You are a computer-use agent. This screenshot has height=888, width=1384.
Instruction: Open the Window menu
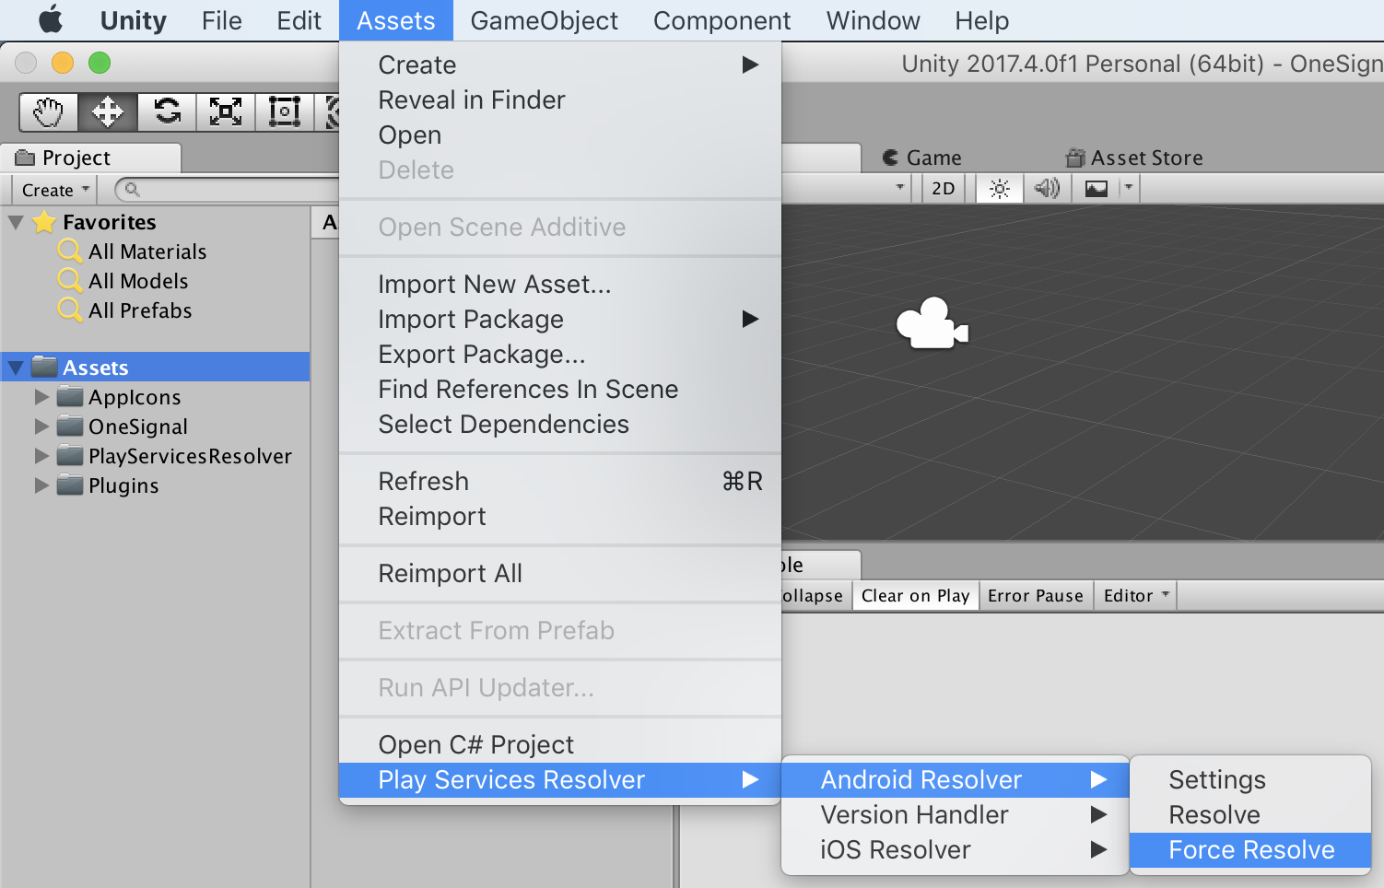coord(873,20)
